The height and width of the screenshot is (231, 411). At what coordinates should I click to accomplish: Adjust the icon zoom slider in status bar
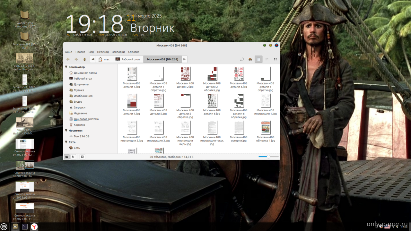click(x=268, y=157)
